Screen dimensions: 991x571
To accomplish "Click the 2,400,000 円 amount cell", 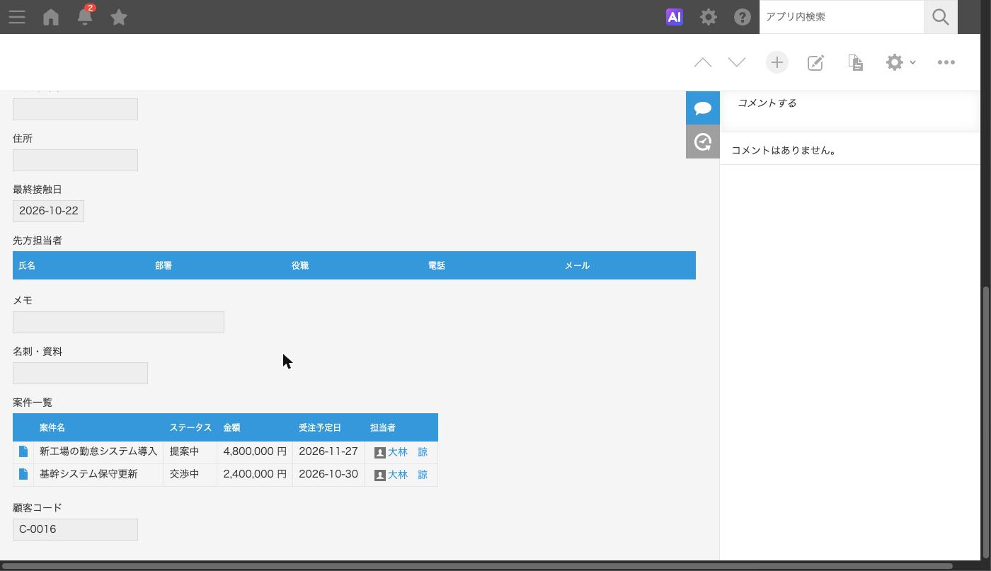I will [x=255, y=474].
